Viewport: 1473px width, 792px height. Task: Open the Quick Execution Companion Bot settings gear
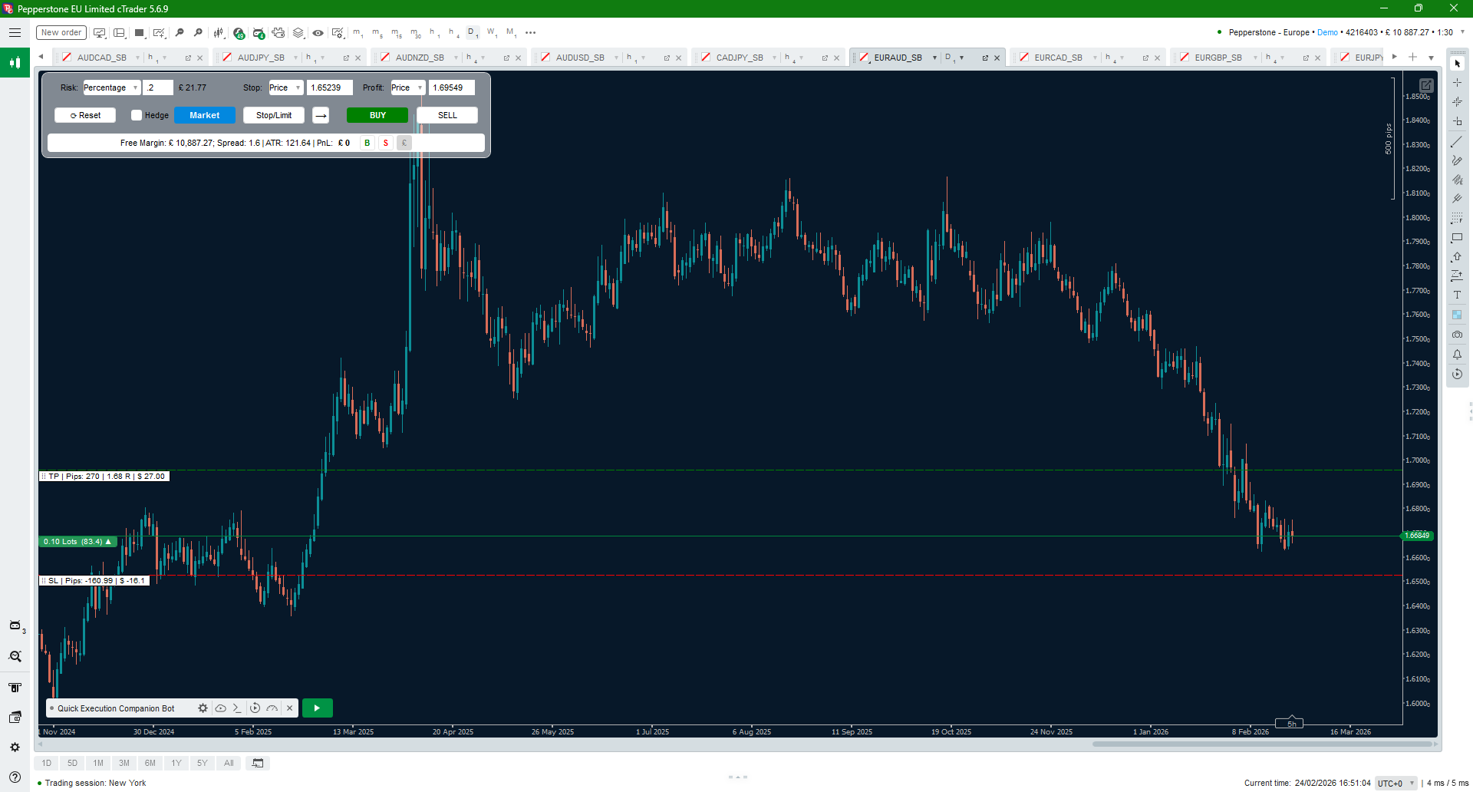click(x=203, y=708)
